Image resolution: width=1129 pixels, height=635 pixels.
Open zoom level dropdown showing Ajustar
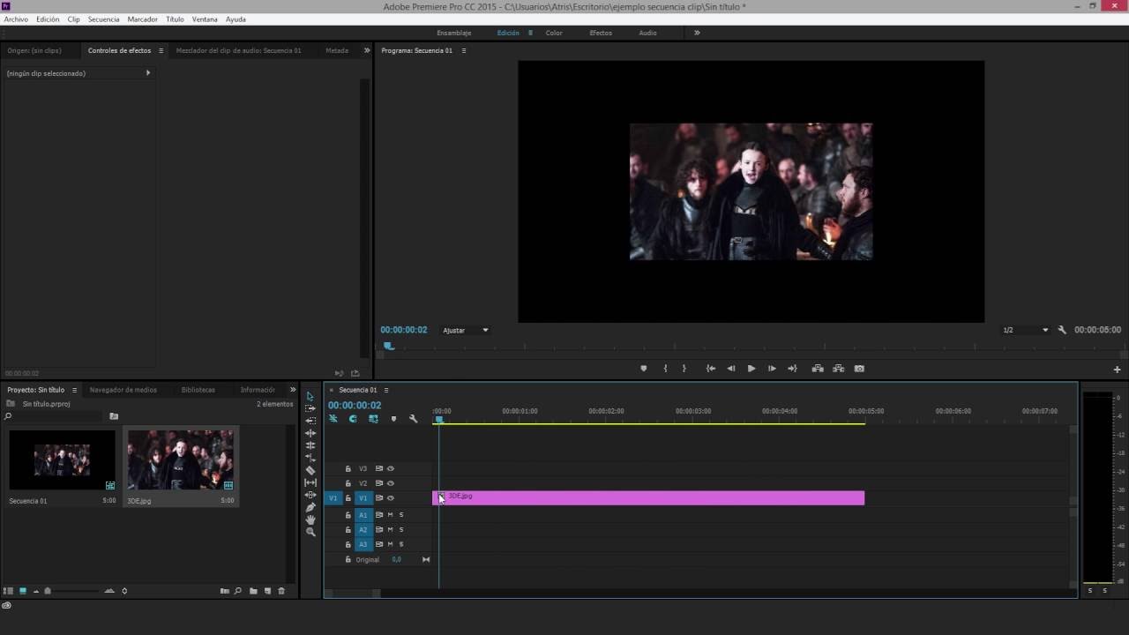coord(466,330)
